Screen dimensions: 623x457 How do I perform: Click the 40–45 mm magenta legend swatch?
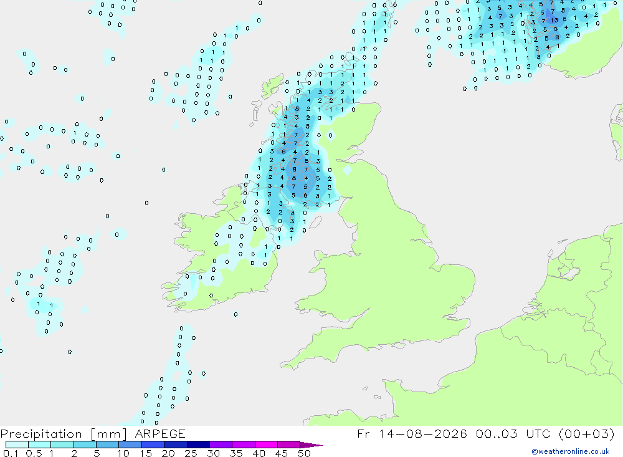coord(266,445)
